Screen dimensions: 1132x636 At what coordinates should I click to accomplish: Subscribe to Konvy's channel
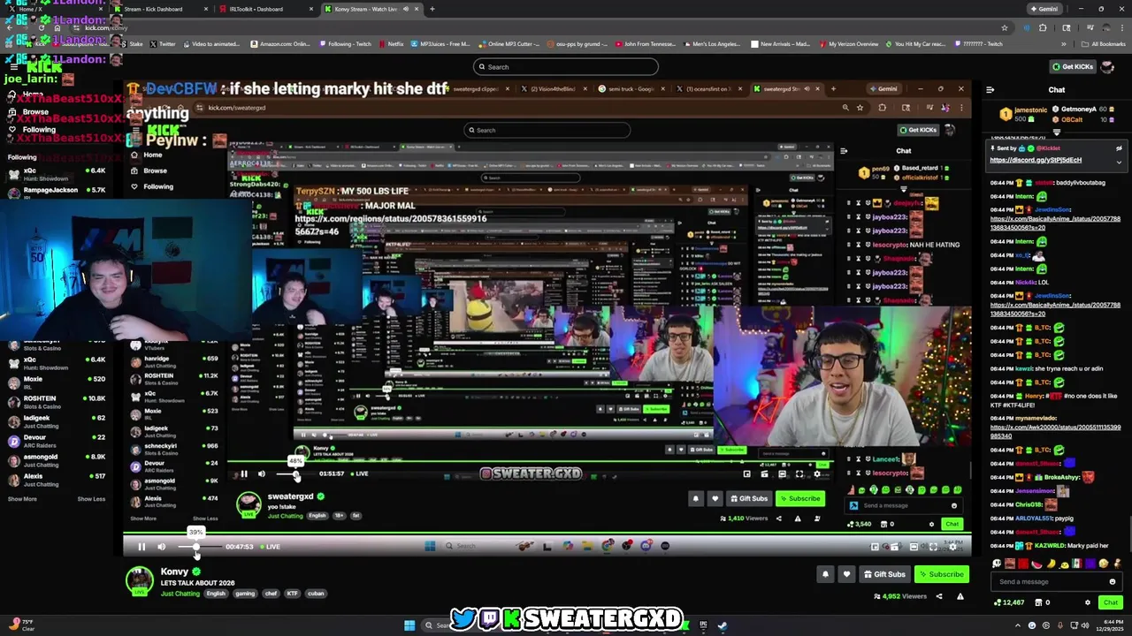point(942,574)
